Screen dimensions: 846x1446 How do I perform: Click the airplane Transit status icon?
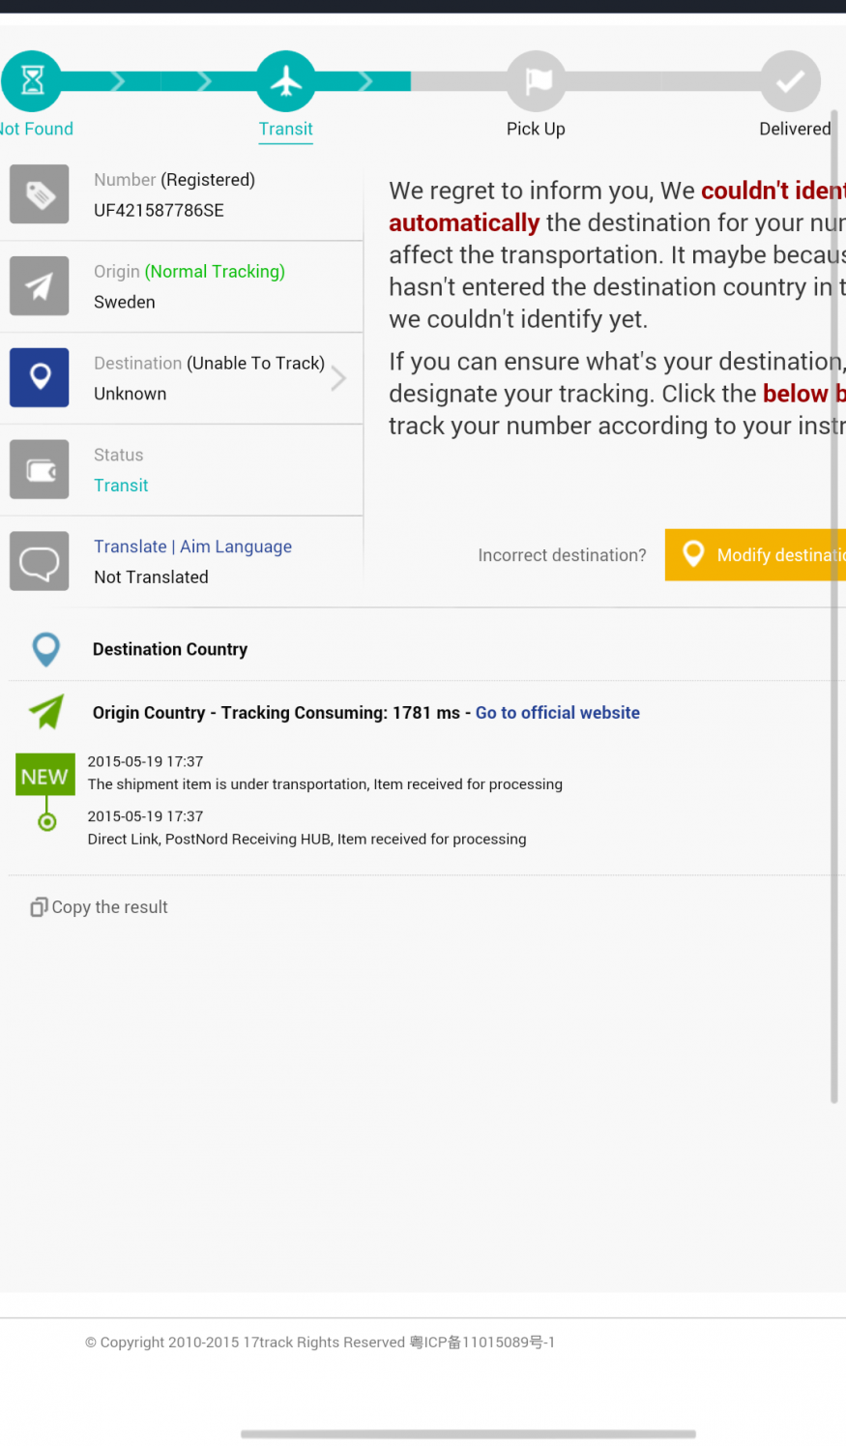tap(285, 80)
